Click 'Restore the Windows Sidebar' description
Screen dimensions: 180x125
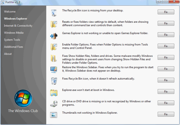pos(108,69)
